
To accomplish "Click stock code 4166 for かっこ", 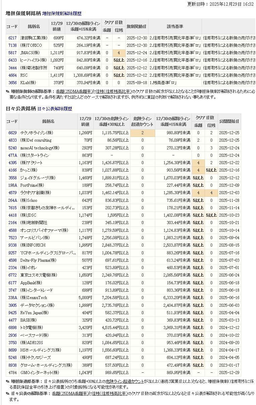I will point(12,170).
